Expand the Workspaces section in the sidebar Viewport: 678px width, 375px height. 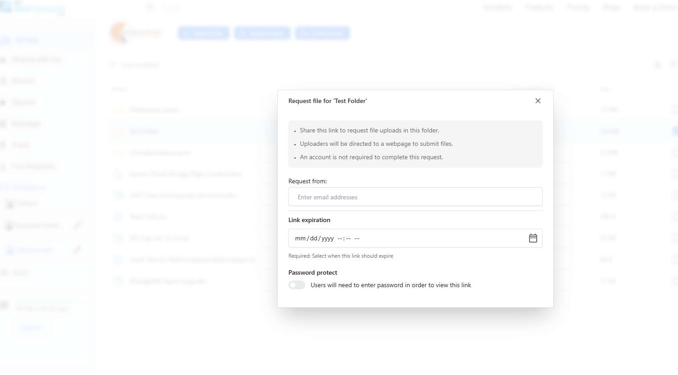tap(29, 187)
